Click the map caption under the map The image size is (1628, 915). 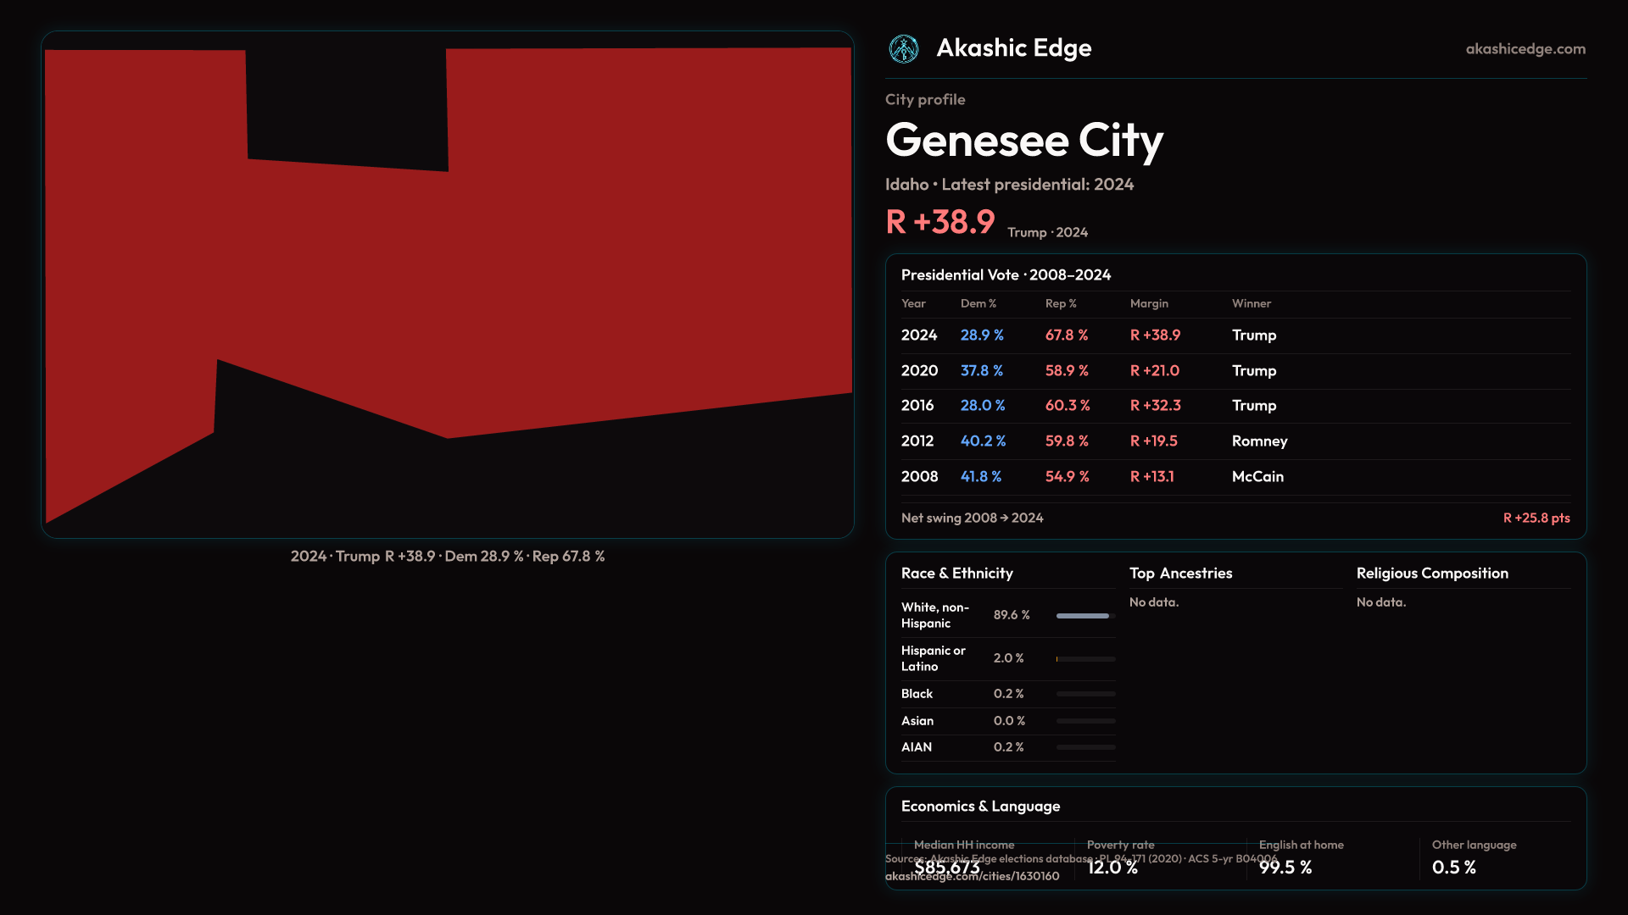click(x=447, y=557)
